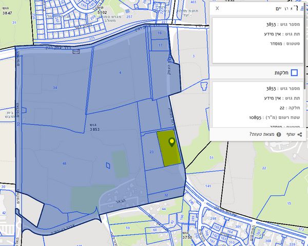Click the 'Found an error?' exclamation icon
The image size is (308, 246).
point(278,134)
